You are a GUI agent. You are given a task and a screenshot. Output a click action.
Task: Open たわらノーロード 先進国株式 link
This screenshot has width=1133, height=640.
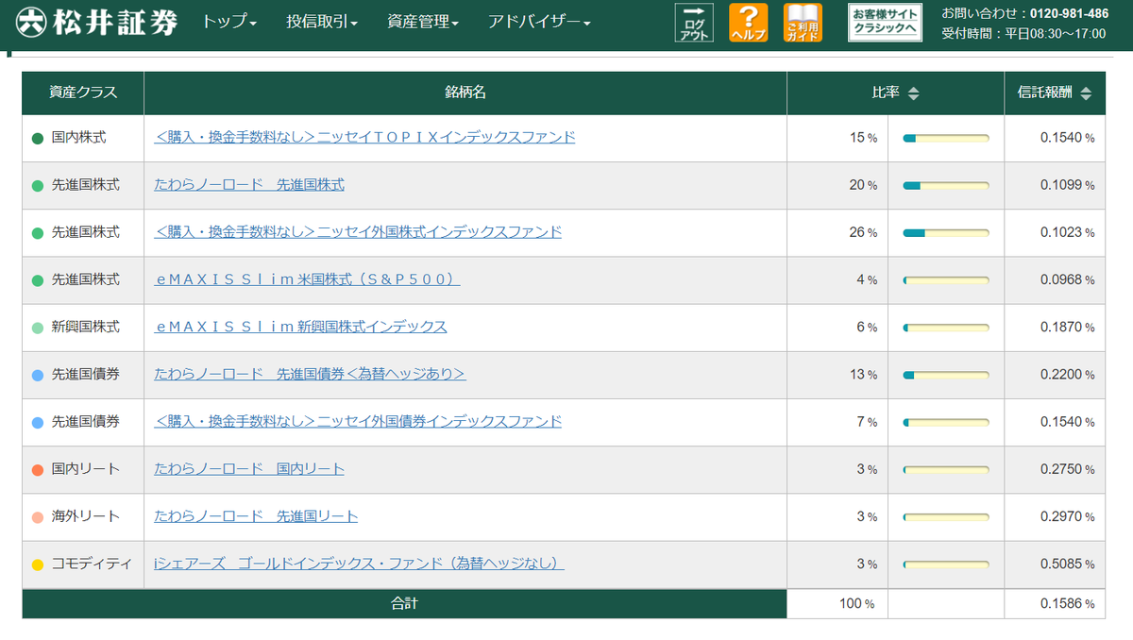point(249,185)
